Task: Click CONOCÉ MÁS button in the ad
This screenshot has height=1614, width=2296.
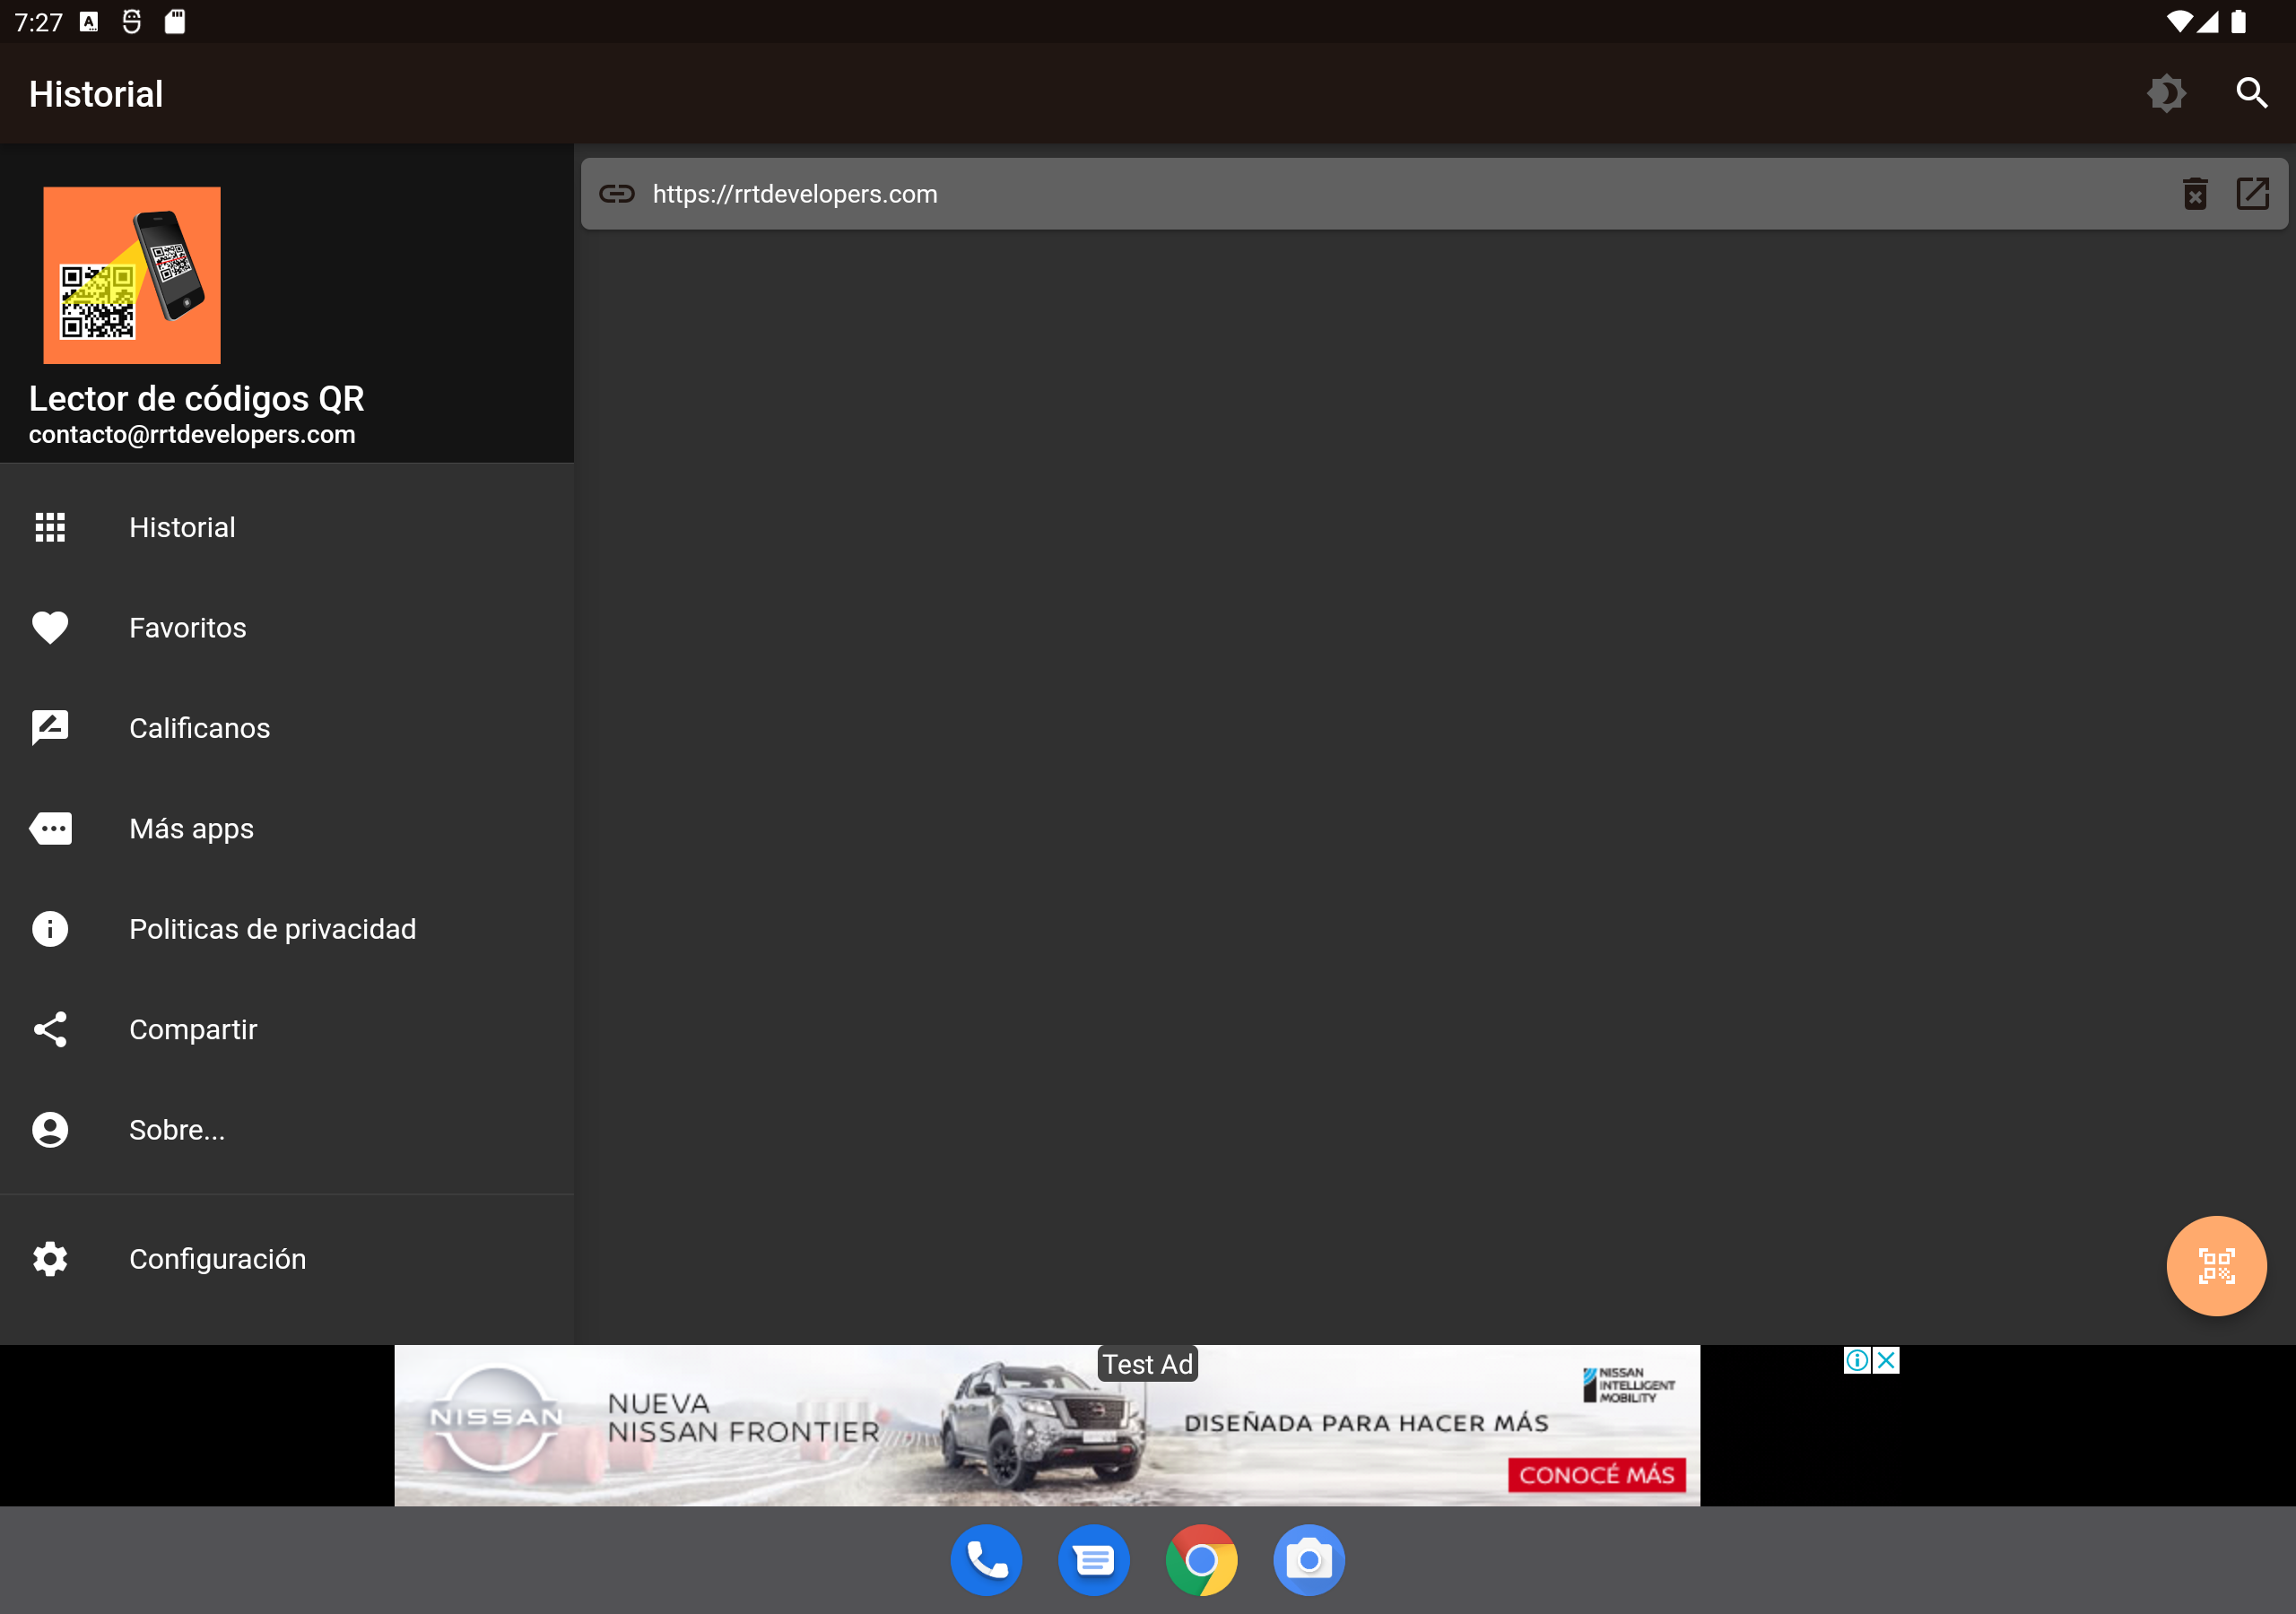Action: click(1597, 1475)
